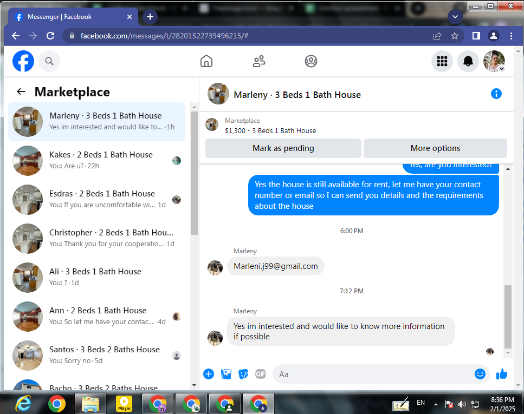This screenshot has width=524, height=414.
Task: Click Marleny chat header title
Action: click(x=297, y=95)
